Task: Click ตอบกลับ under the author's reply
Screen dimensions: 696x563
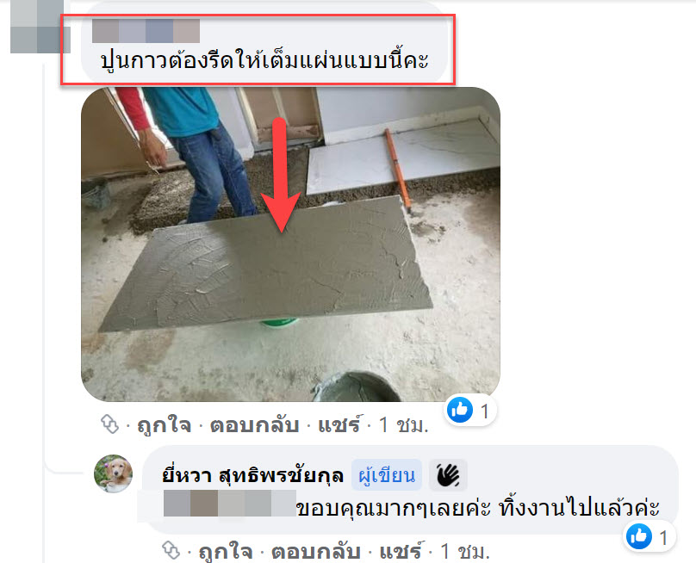Action: 315,552
